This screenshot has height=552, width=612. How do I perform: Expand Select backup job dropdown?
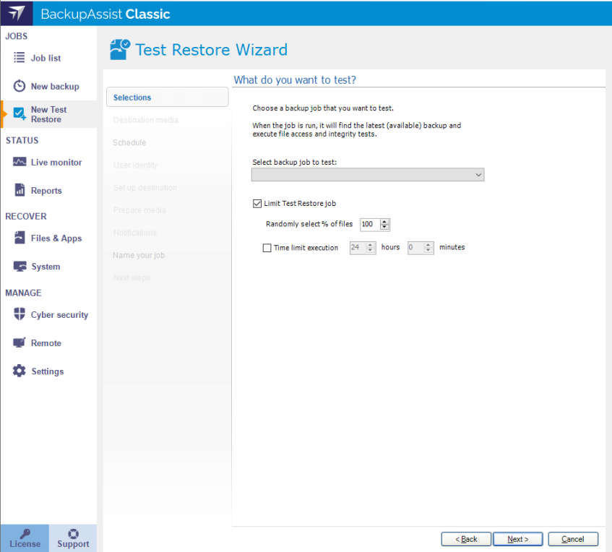[478, 175]
